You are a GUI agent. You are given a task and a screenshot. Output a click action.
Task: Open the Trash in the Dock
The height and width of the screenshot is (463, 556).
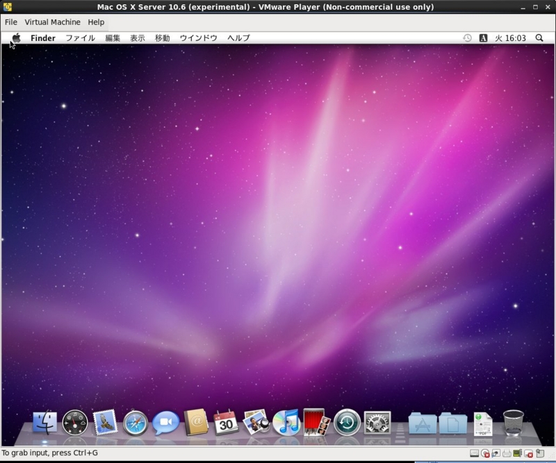click(x=513, y=423)
